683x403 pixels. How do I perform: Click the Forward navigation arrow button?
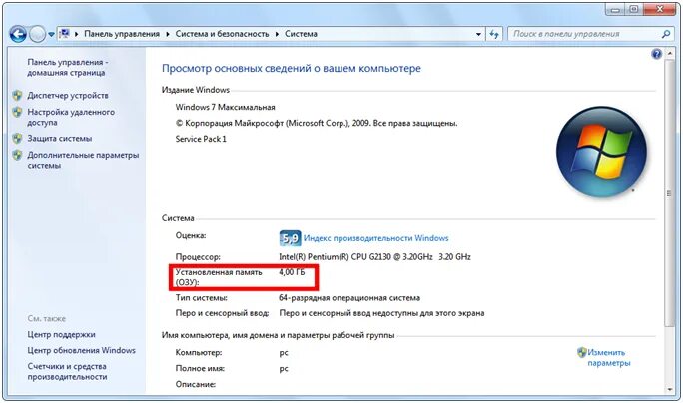[x=38, y=34]
